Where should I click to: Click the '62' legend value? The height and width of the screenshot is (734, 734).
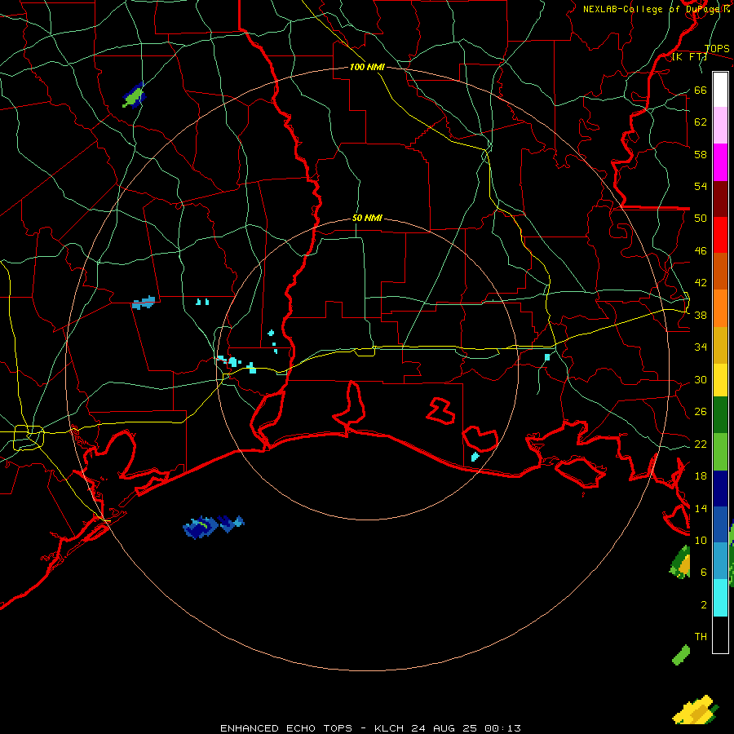701,122
